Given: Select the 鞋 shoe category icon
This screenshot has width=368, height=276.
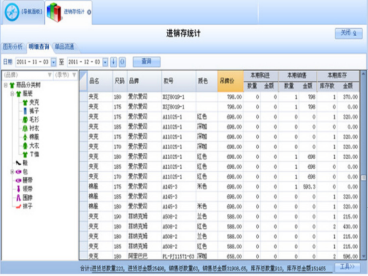Looking at the screenshot, I should coord(16,163).
